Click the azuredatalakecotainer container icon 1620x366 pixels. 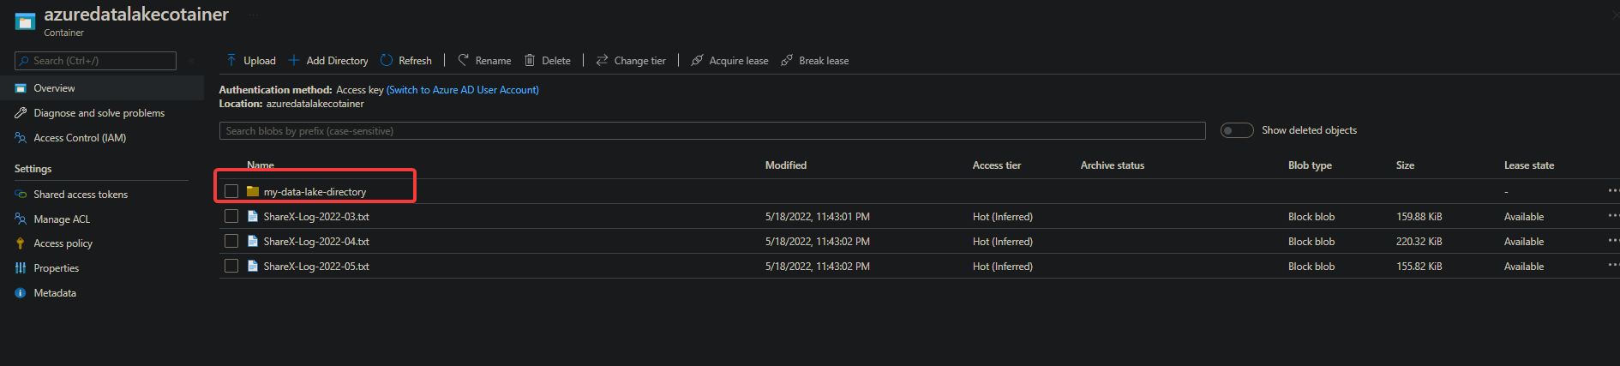tap(25, 21)
